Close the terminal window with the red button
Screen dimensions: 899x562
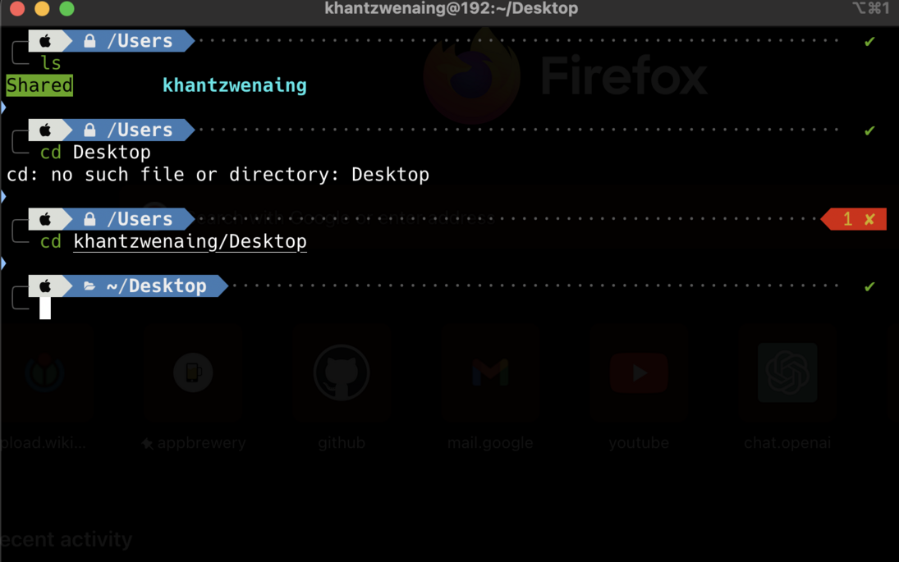click(17, 9)
